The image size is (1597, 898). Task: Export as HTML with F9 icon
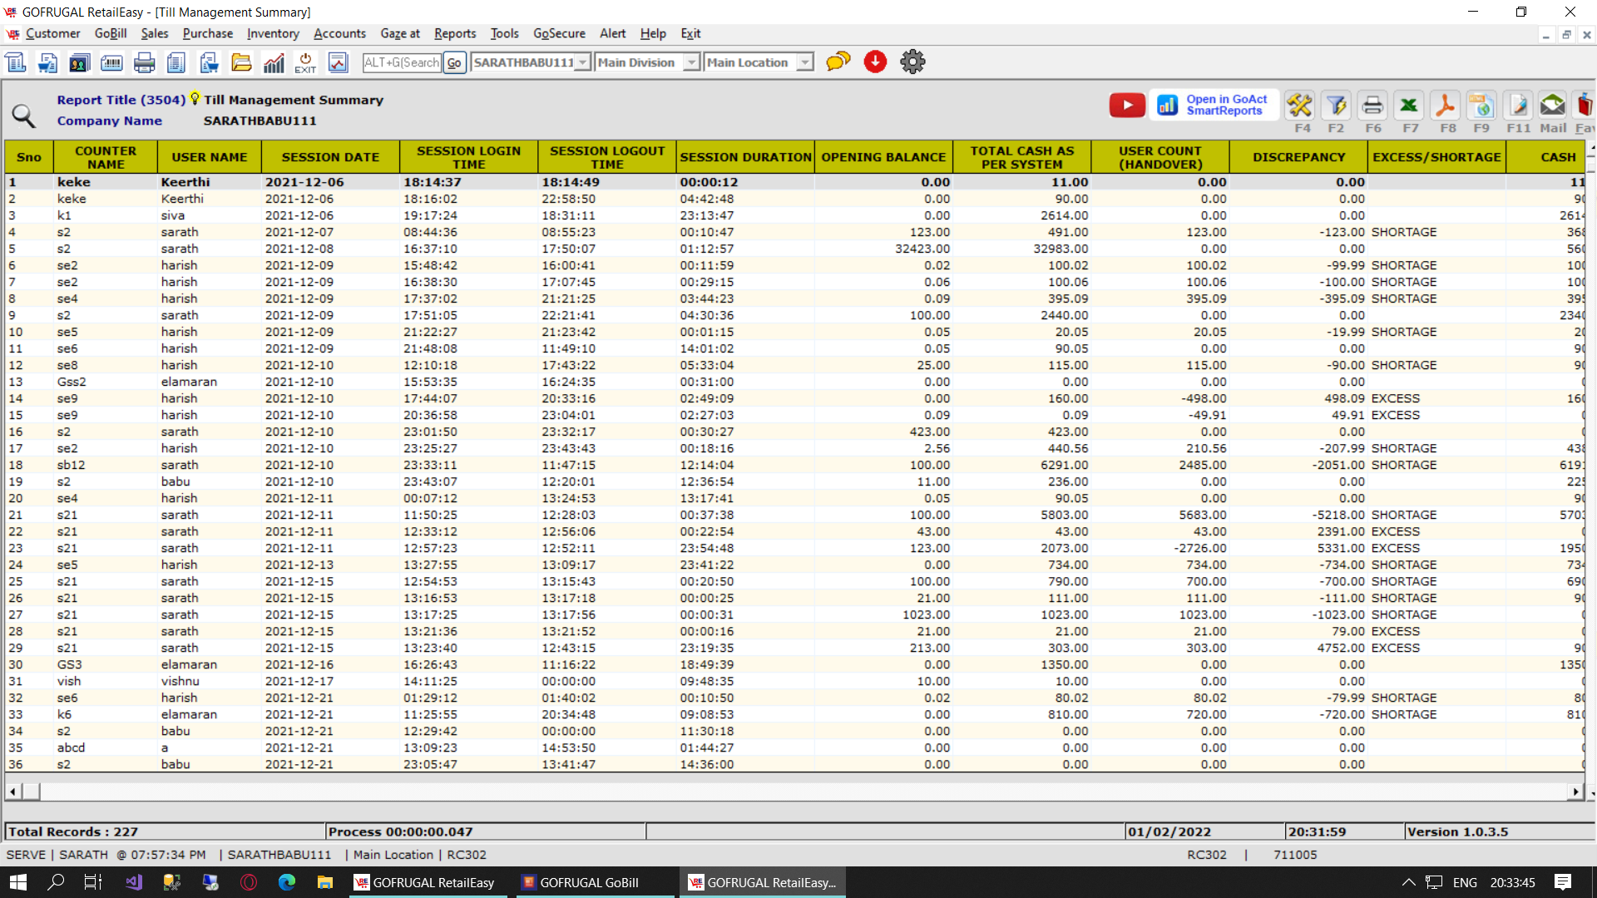coord(1481,106)
